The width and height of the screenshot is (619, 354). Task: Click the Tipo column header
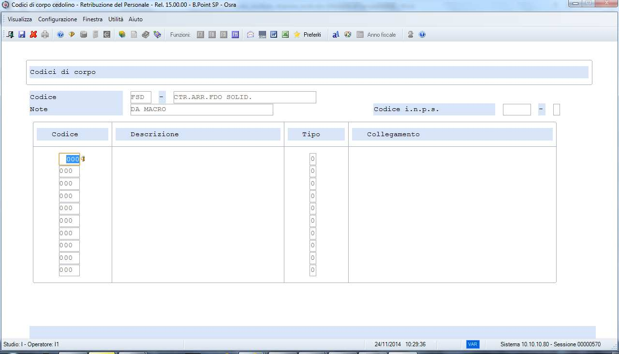[x=316, y=134]
